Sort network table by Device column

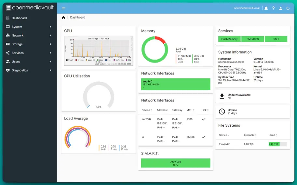coord(147,110)
